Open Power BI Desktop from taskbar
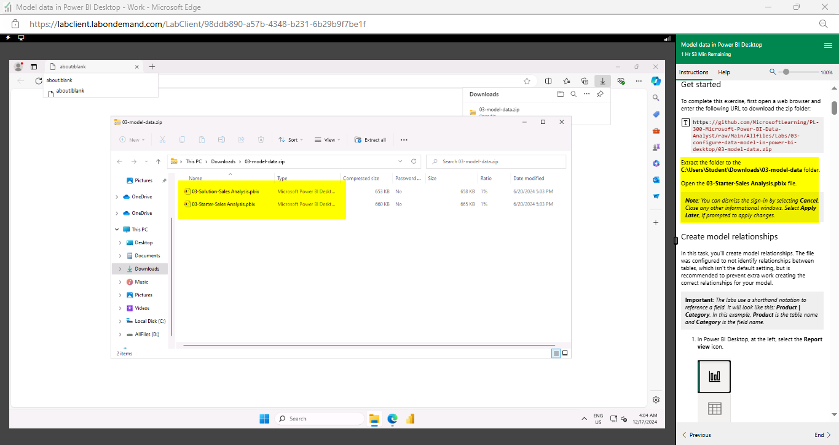 click(410, 419)
